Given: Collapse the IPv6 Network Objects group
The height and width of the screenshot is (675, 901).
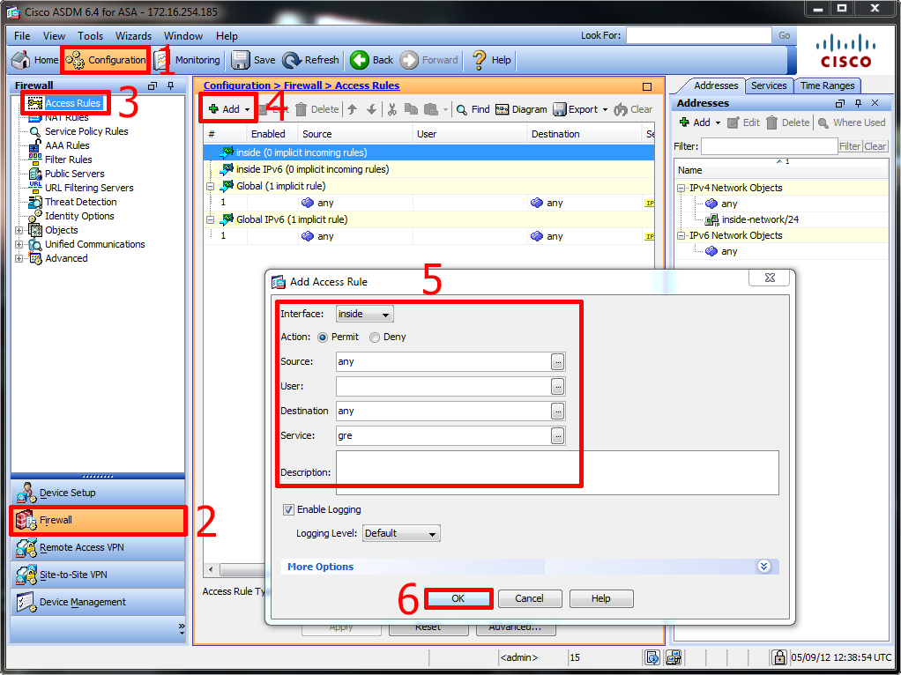Looking at the screenshot, I should (681, 235).
